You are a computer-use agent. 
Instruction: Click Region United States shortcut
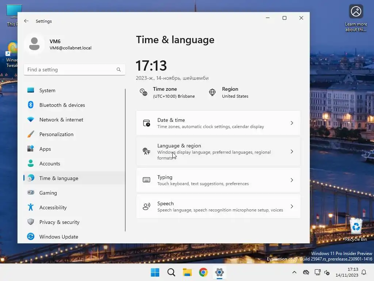(x=229, y=93)
